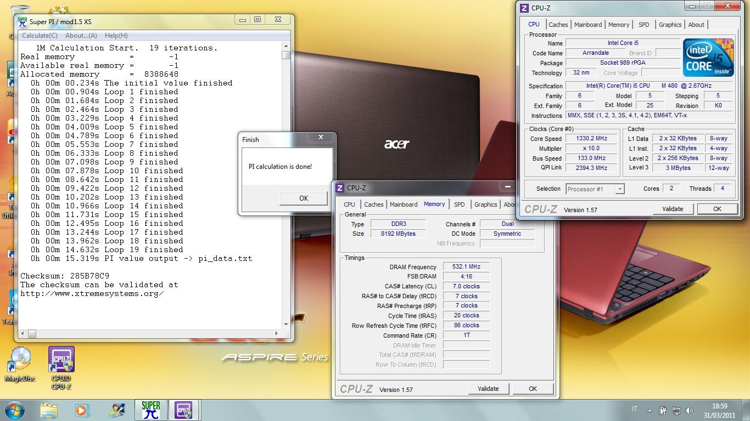The height and width of the screenshot is (421, 750).
Task: Click the http://www.xtremesystems.org/ text line
Action: click(x=92, y=293)
